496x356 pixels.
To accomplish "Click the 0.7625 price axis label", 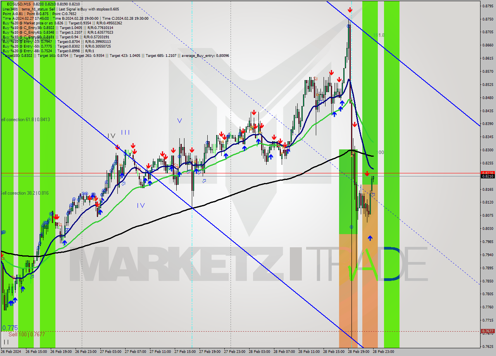I will (x=487, y=346).
